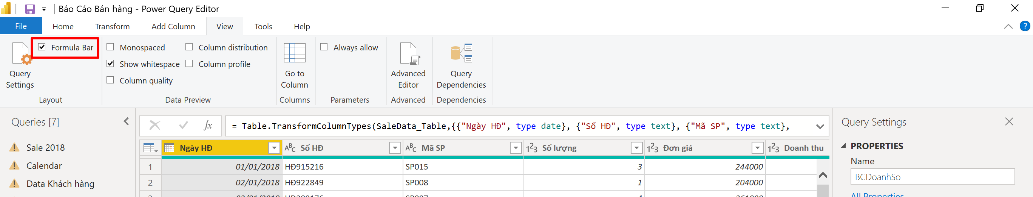Click the All Properties link

click(877, 195)
